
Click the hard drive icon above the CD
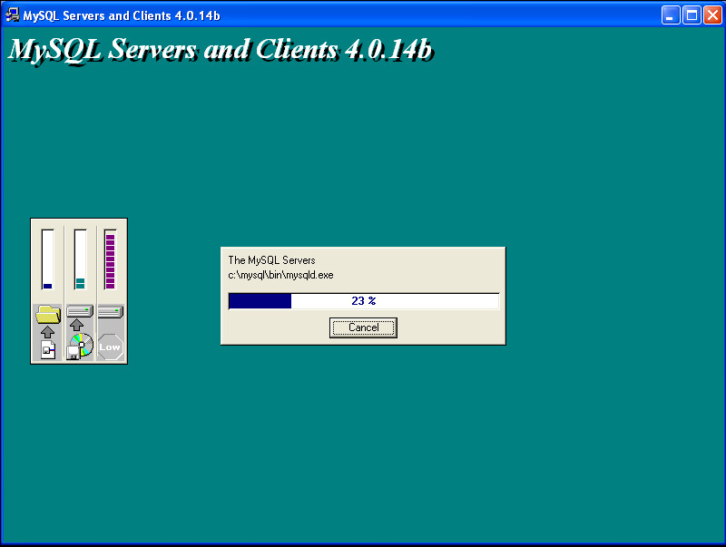click(x=80, y=311)
